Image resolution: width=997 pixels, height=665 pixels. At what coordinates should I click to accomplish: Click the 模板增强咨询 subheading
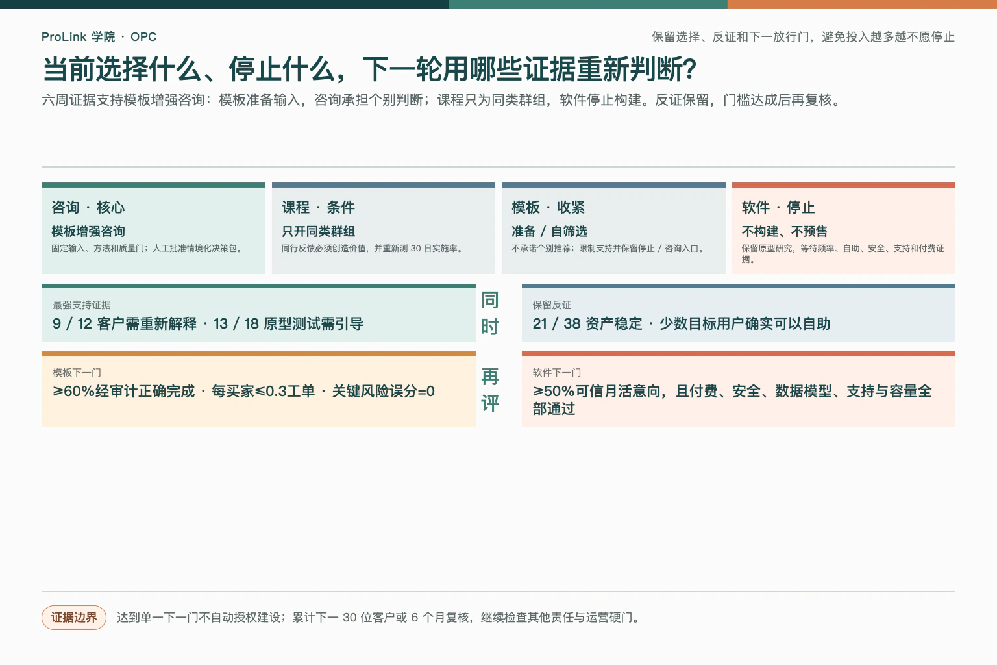point(88,231)
